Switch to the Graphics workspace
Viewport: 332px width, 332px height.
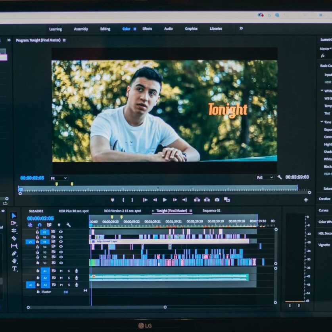191,29
